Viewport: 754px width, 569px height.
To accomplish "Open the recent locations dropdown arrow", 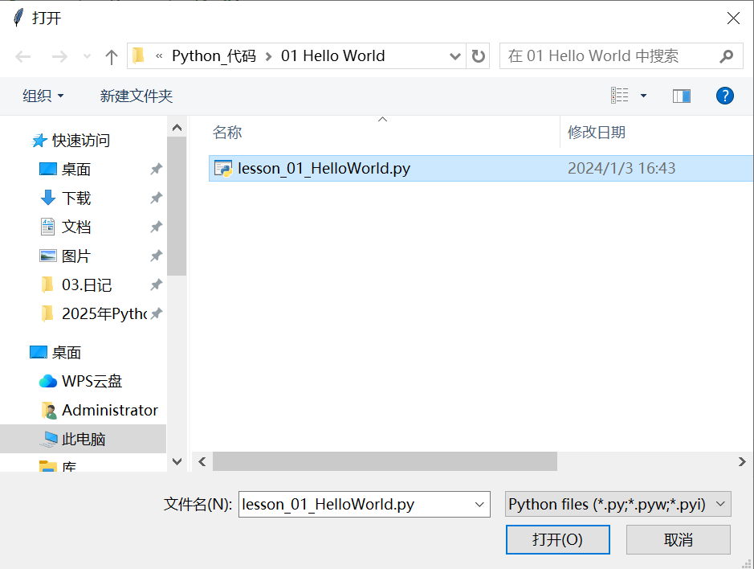I will 87,57.
